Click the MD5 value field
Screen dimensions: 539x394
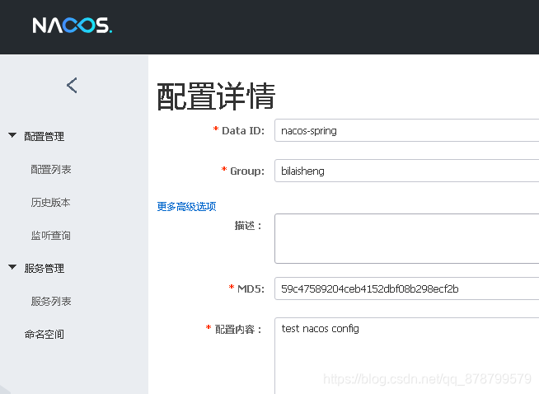click(x=406, y=288)
